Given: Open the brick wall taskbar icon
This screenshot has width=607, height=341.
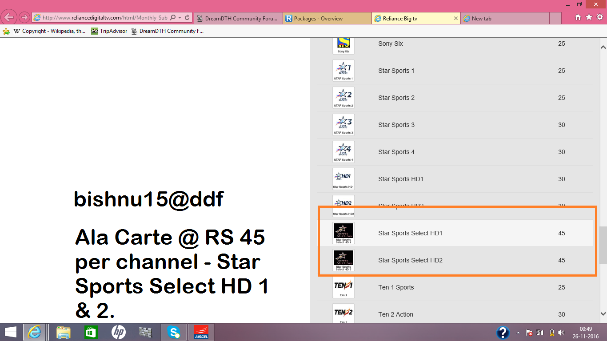Looking at the screenshot, I should (146, 332).
